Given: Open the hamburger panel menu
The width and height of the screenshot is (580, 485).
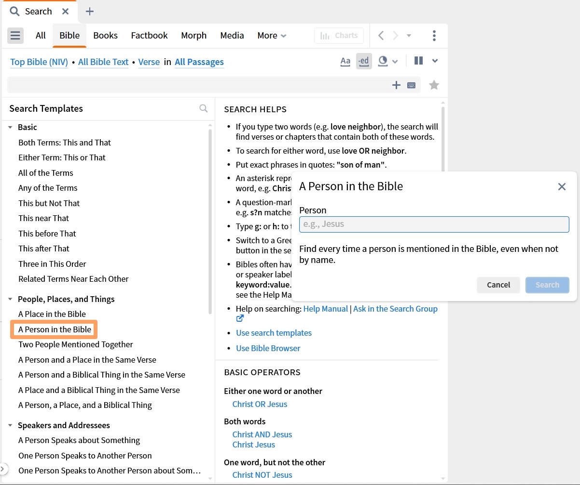Looking at the screenshot, I should tap(15, 36).
